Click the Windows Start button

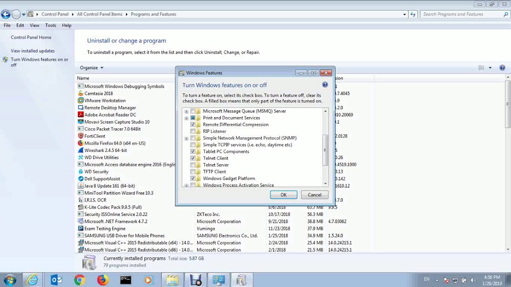click(10, 280)
